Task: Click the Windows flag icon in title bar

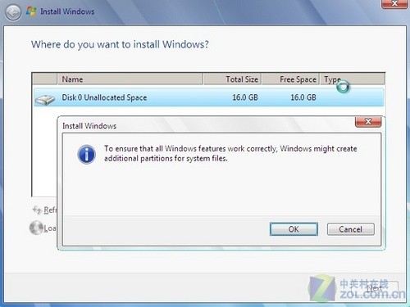Action: (31, 11)
